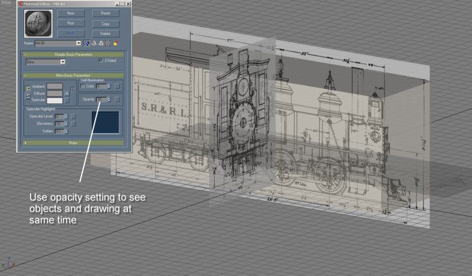Click the Opacity spinner arrows
Screen dimensions: 472x276
(109, 99)
